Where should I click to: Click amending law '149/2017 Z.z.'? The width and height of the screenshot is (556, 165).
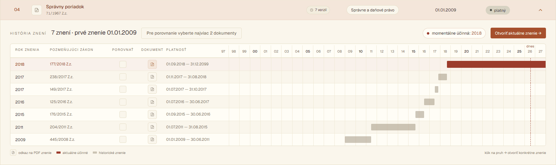point(61,89)
